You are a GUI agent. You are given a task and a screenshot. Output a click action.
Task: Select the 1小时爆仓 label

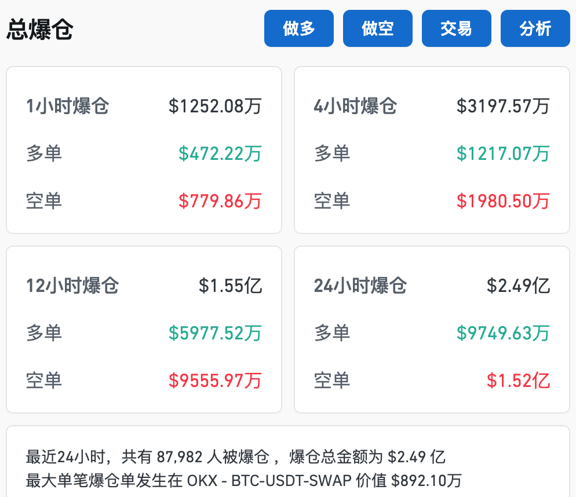[67, 106]
